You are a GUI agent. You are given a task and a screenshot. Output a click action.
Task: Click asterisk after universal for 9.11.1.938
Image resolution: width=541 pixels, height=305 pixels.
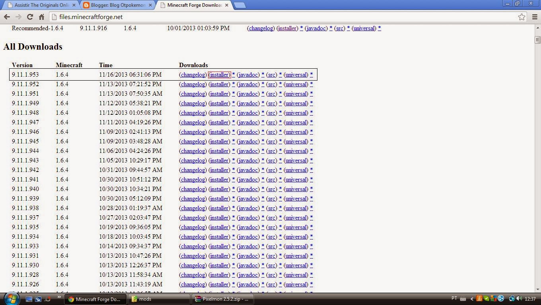click(x=311, y=208)
